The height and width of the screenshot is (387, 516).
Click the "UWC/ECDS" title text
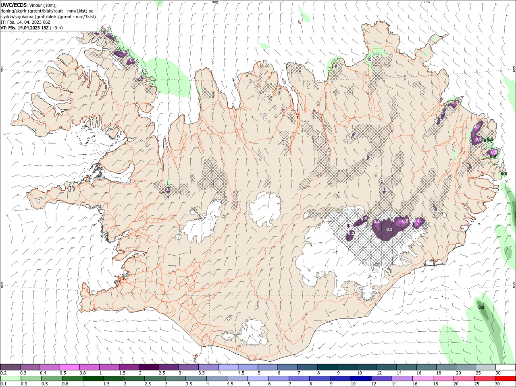14,5
